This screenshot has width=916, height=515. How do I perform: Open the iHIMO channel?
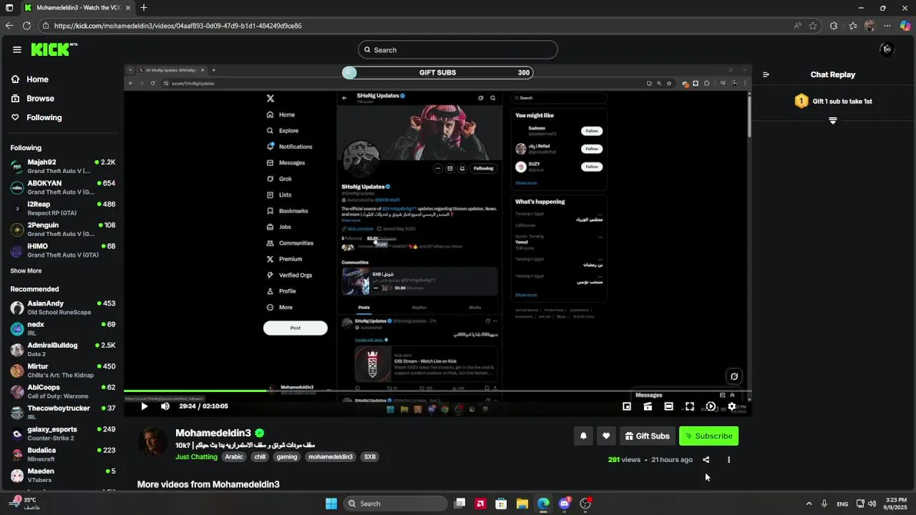[x=62, y=250]
